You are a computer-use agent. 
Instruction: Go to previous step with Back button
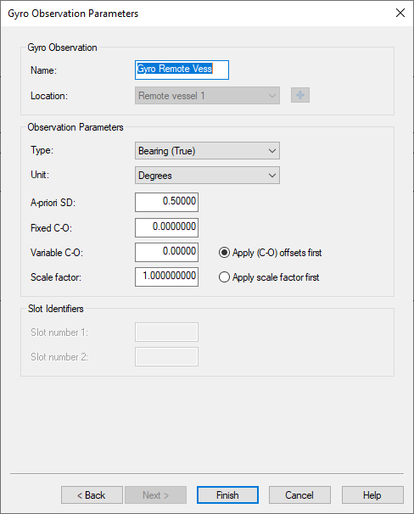pyautogui.click(x=92, y=495)
